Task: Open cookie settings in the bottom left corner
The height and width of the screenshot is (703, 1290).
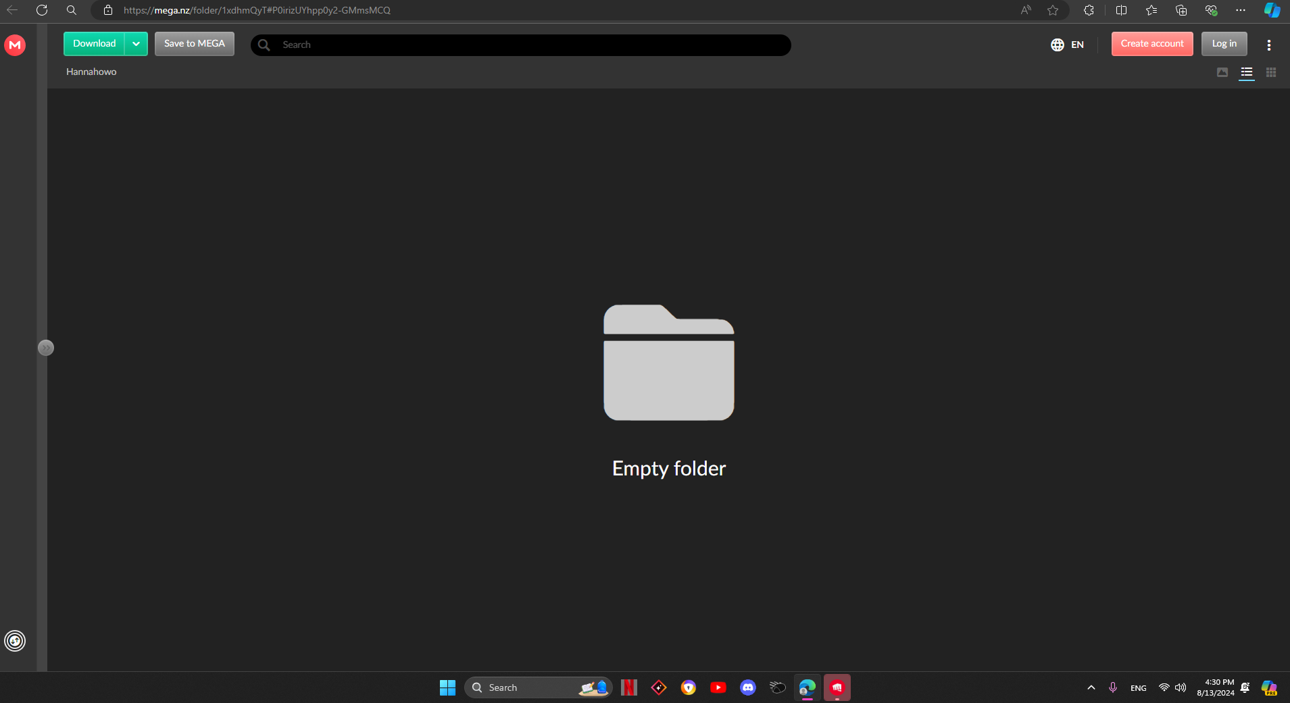Action: pos(14,640)
